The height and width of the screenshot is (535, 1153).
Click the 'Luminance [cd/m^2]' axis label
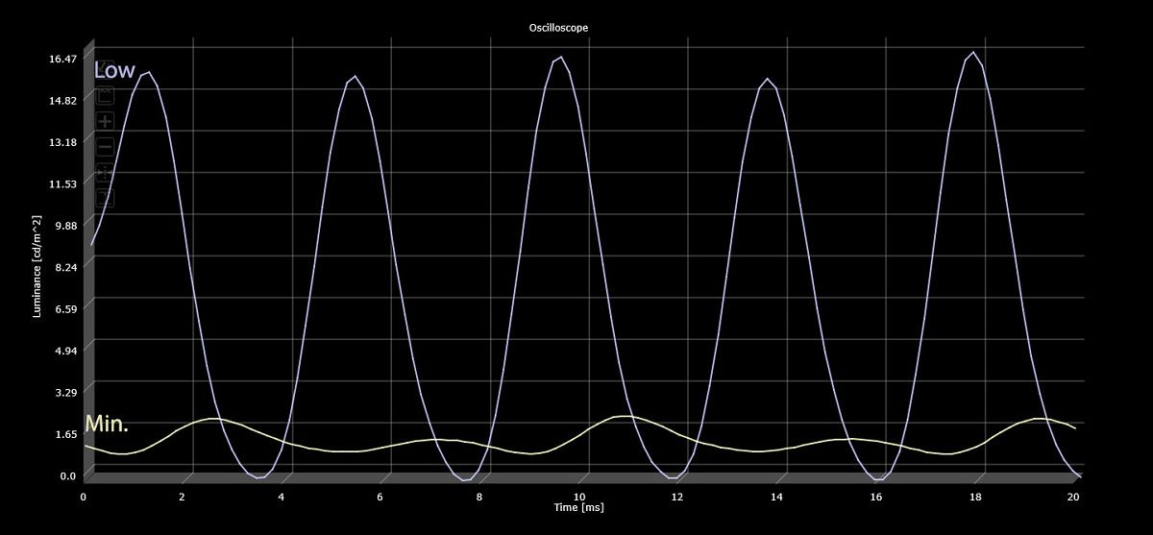pyautogui.click(x=38, y=267)
